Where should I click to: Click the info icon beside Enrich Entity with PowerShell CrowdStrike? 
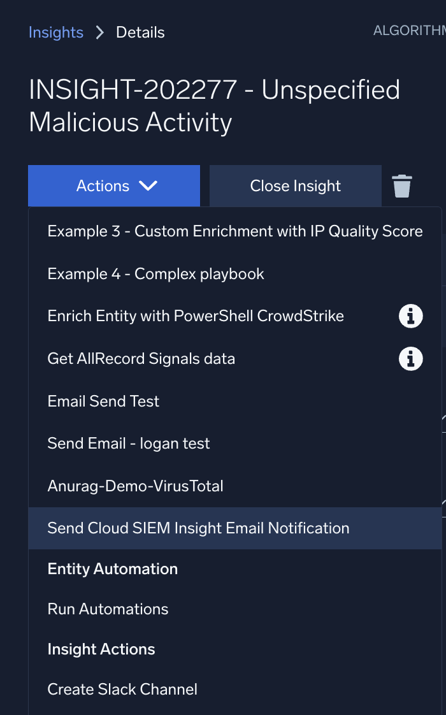pos(411,315)
